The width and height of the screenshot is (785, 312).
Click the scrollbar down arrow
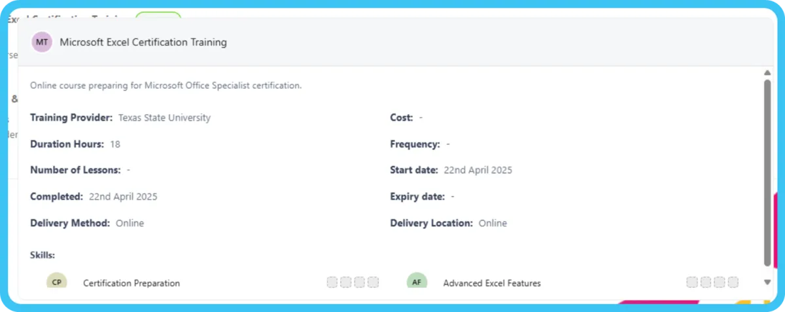(768, 282)
